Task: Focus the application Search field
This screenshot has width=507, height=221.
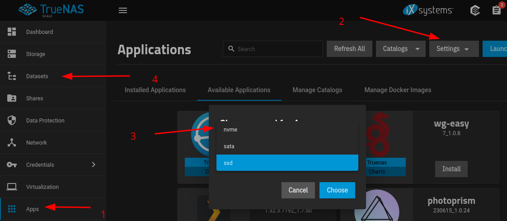Action: (273, 49)
